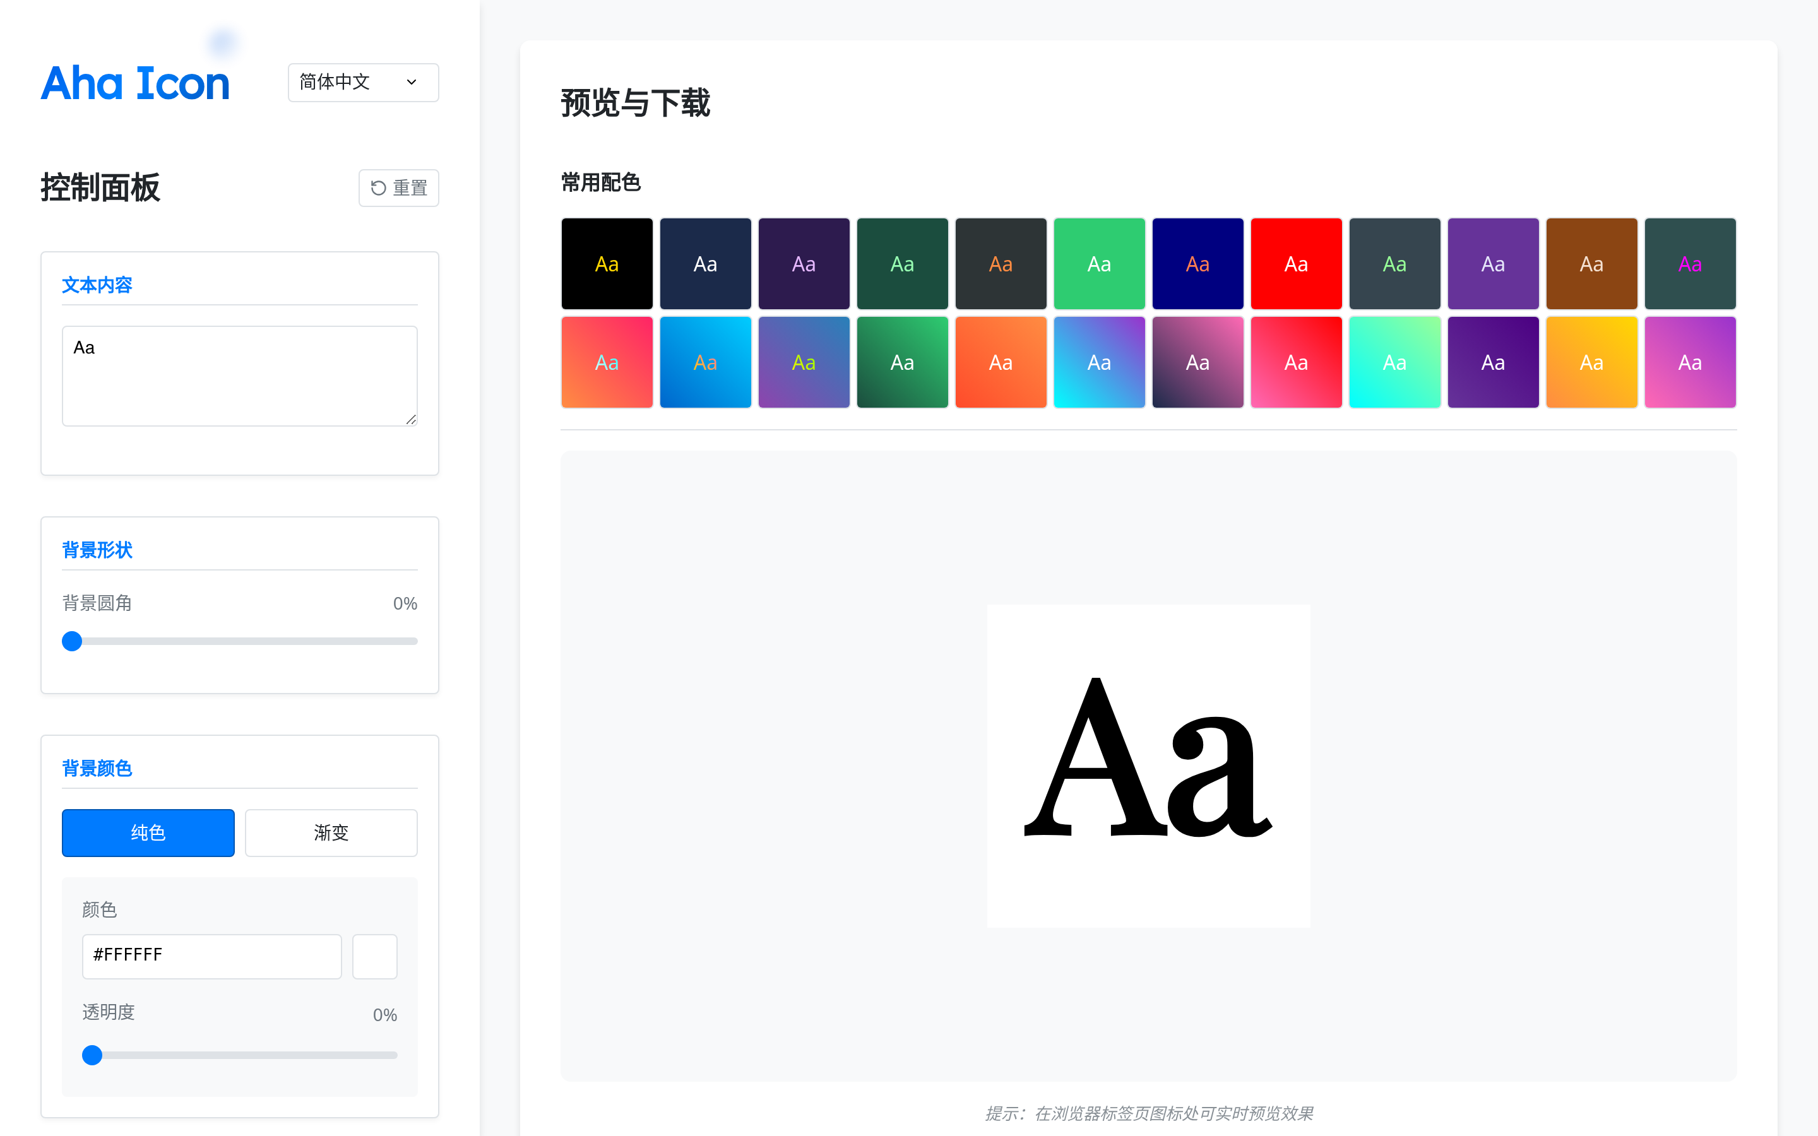The image size is (1818, 1136).
Task: Click the 控制面板 heading
Action: pos(100,187)
